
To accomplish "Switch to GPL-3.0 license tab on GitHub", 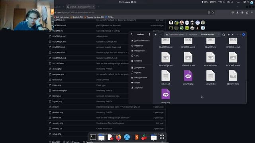I will pyautogui.click(x=71, y=142).
